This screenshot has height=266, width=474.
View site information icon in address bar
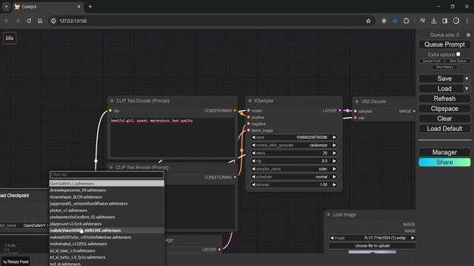[53, 21]
